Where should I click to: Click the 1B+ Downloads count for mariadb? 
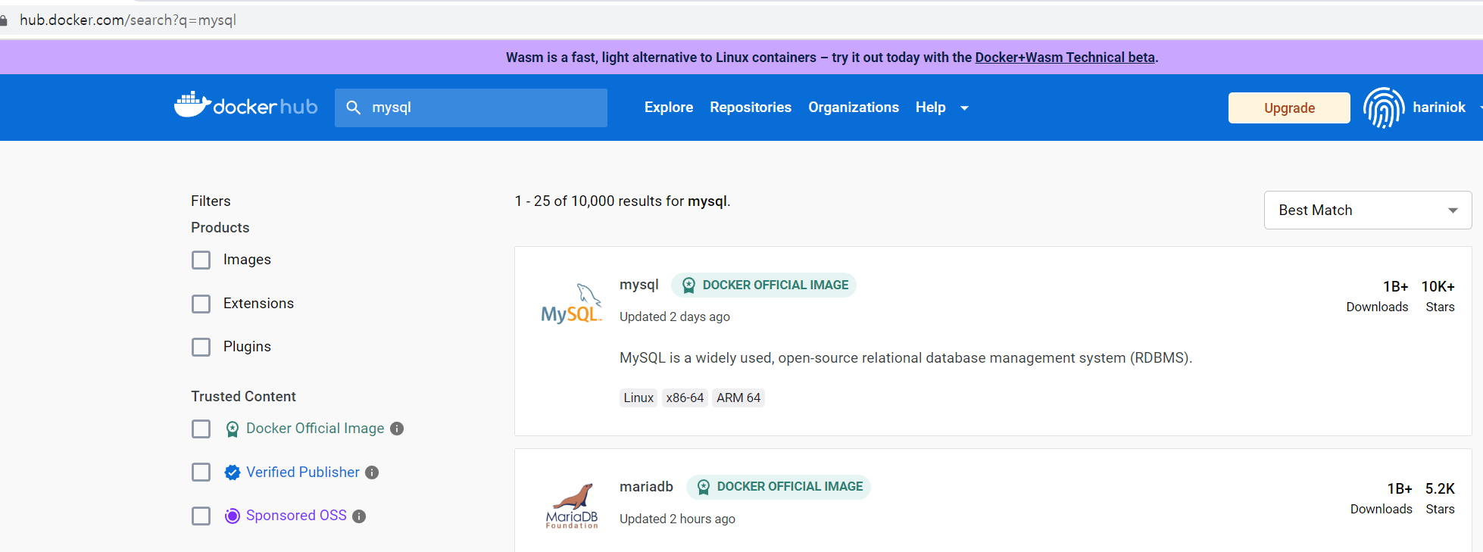tap(1382, 498)
